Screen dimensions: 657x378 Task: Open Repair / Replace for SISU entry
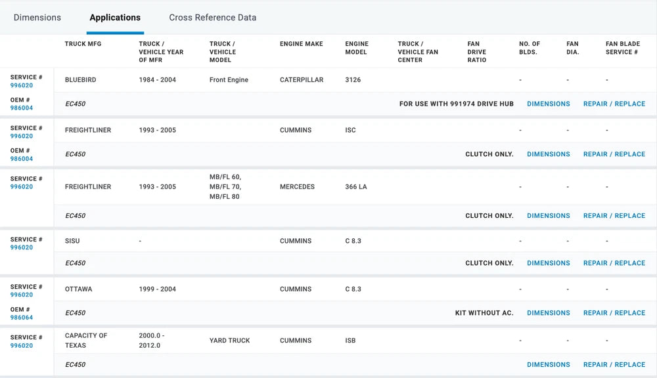pyautogui.click(x=614, y=263)
